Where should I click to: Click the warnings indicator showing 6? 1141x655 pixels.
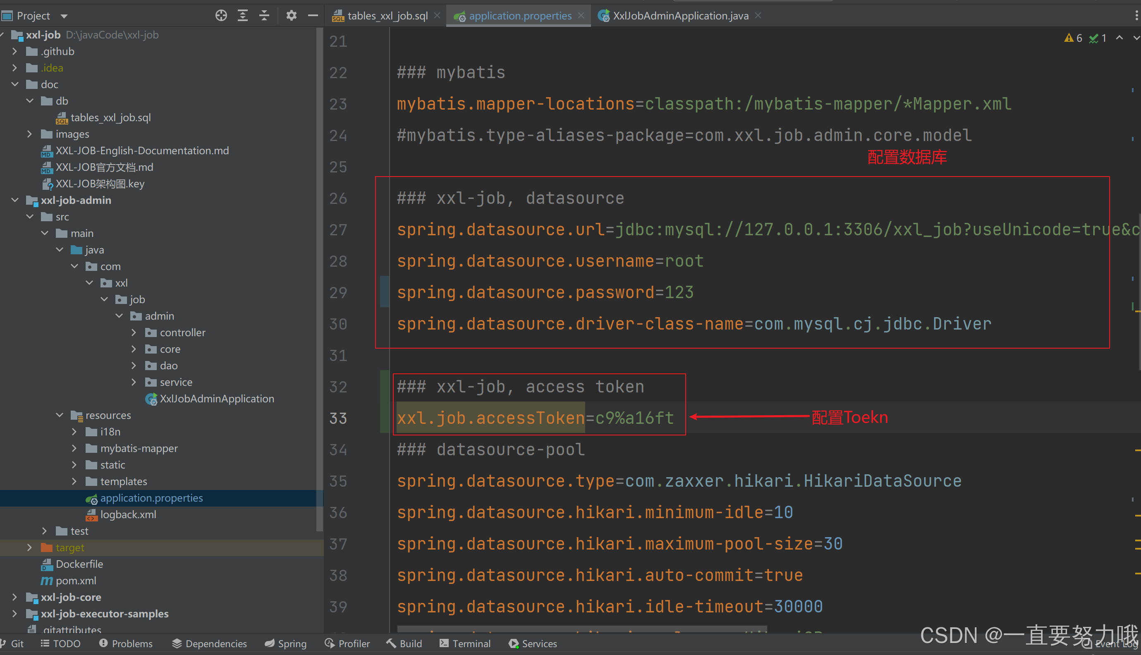1074,38
